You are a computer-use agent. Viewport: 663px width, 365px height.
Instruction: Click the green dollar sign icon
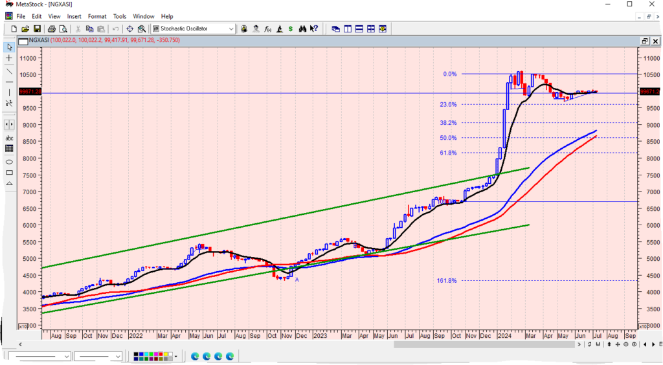(291, 29)
